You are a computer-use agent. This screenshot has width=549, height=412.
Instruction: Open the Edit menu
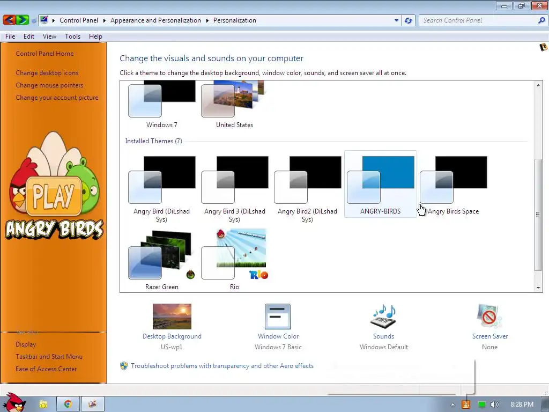(29, 36)
